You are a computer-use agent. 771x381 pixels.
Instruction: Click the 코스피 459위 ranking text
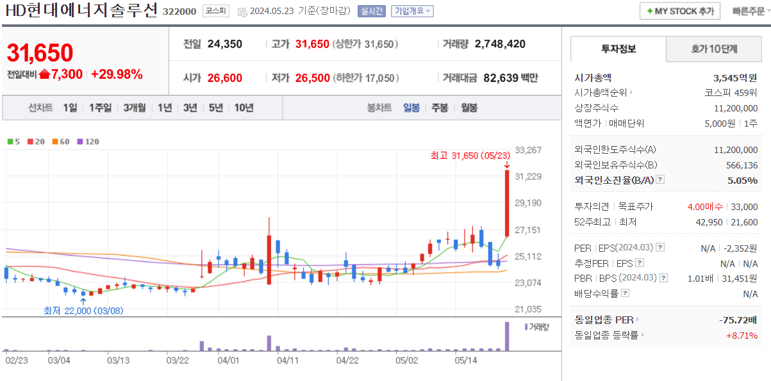pos(731,93)
